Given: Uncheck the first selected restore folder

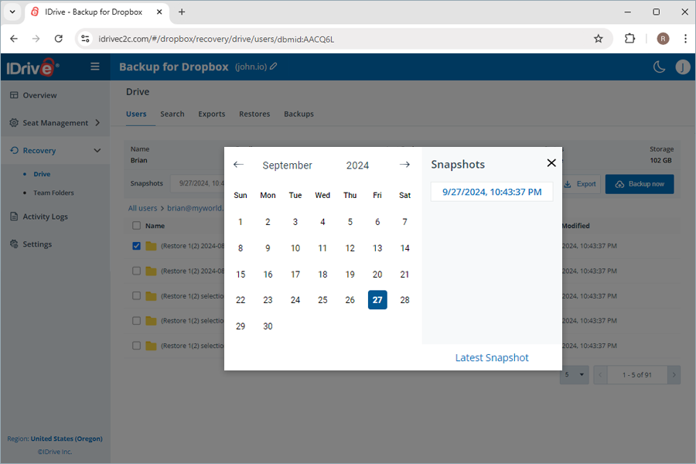Looking at the screenshot, I should (136, 246).
